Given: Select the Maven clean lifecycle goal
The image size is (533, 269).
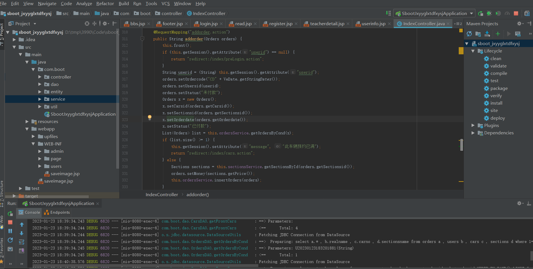Looking at the screenshot, I should tap(496, 58).
